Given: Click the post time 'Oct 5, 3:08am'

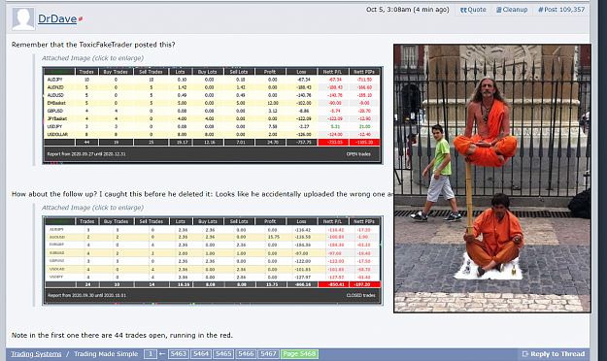Looking at the screenshot, I should coord(388,10).
